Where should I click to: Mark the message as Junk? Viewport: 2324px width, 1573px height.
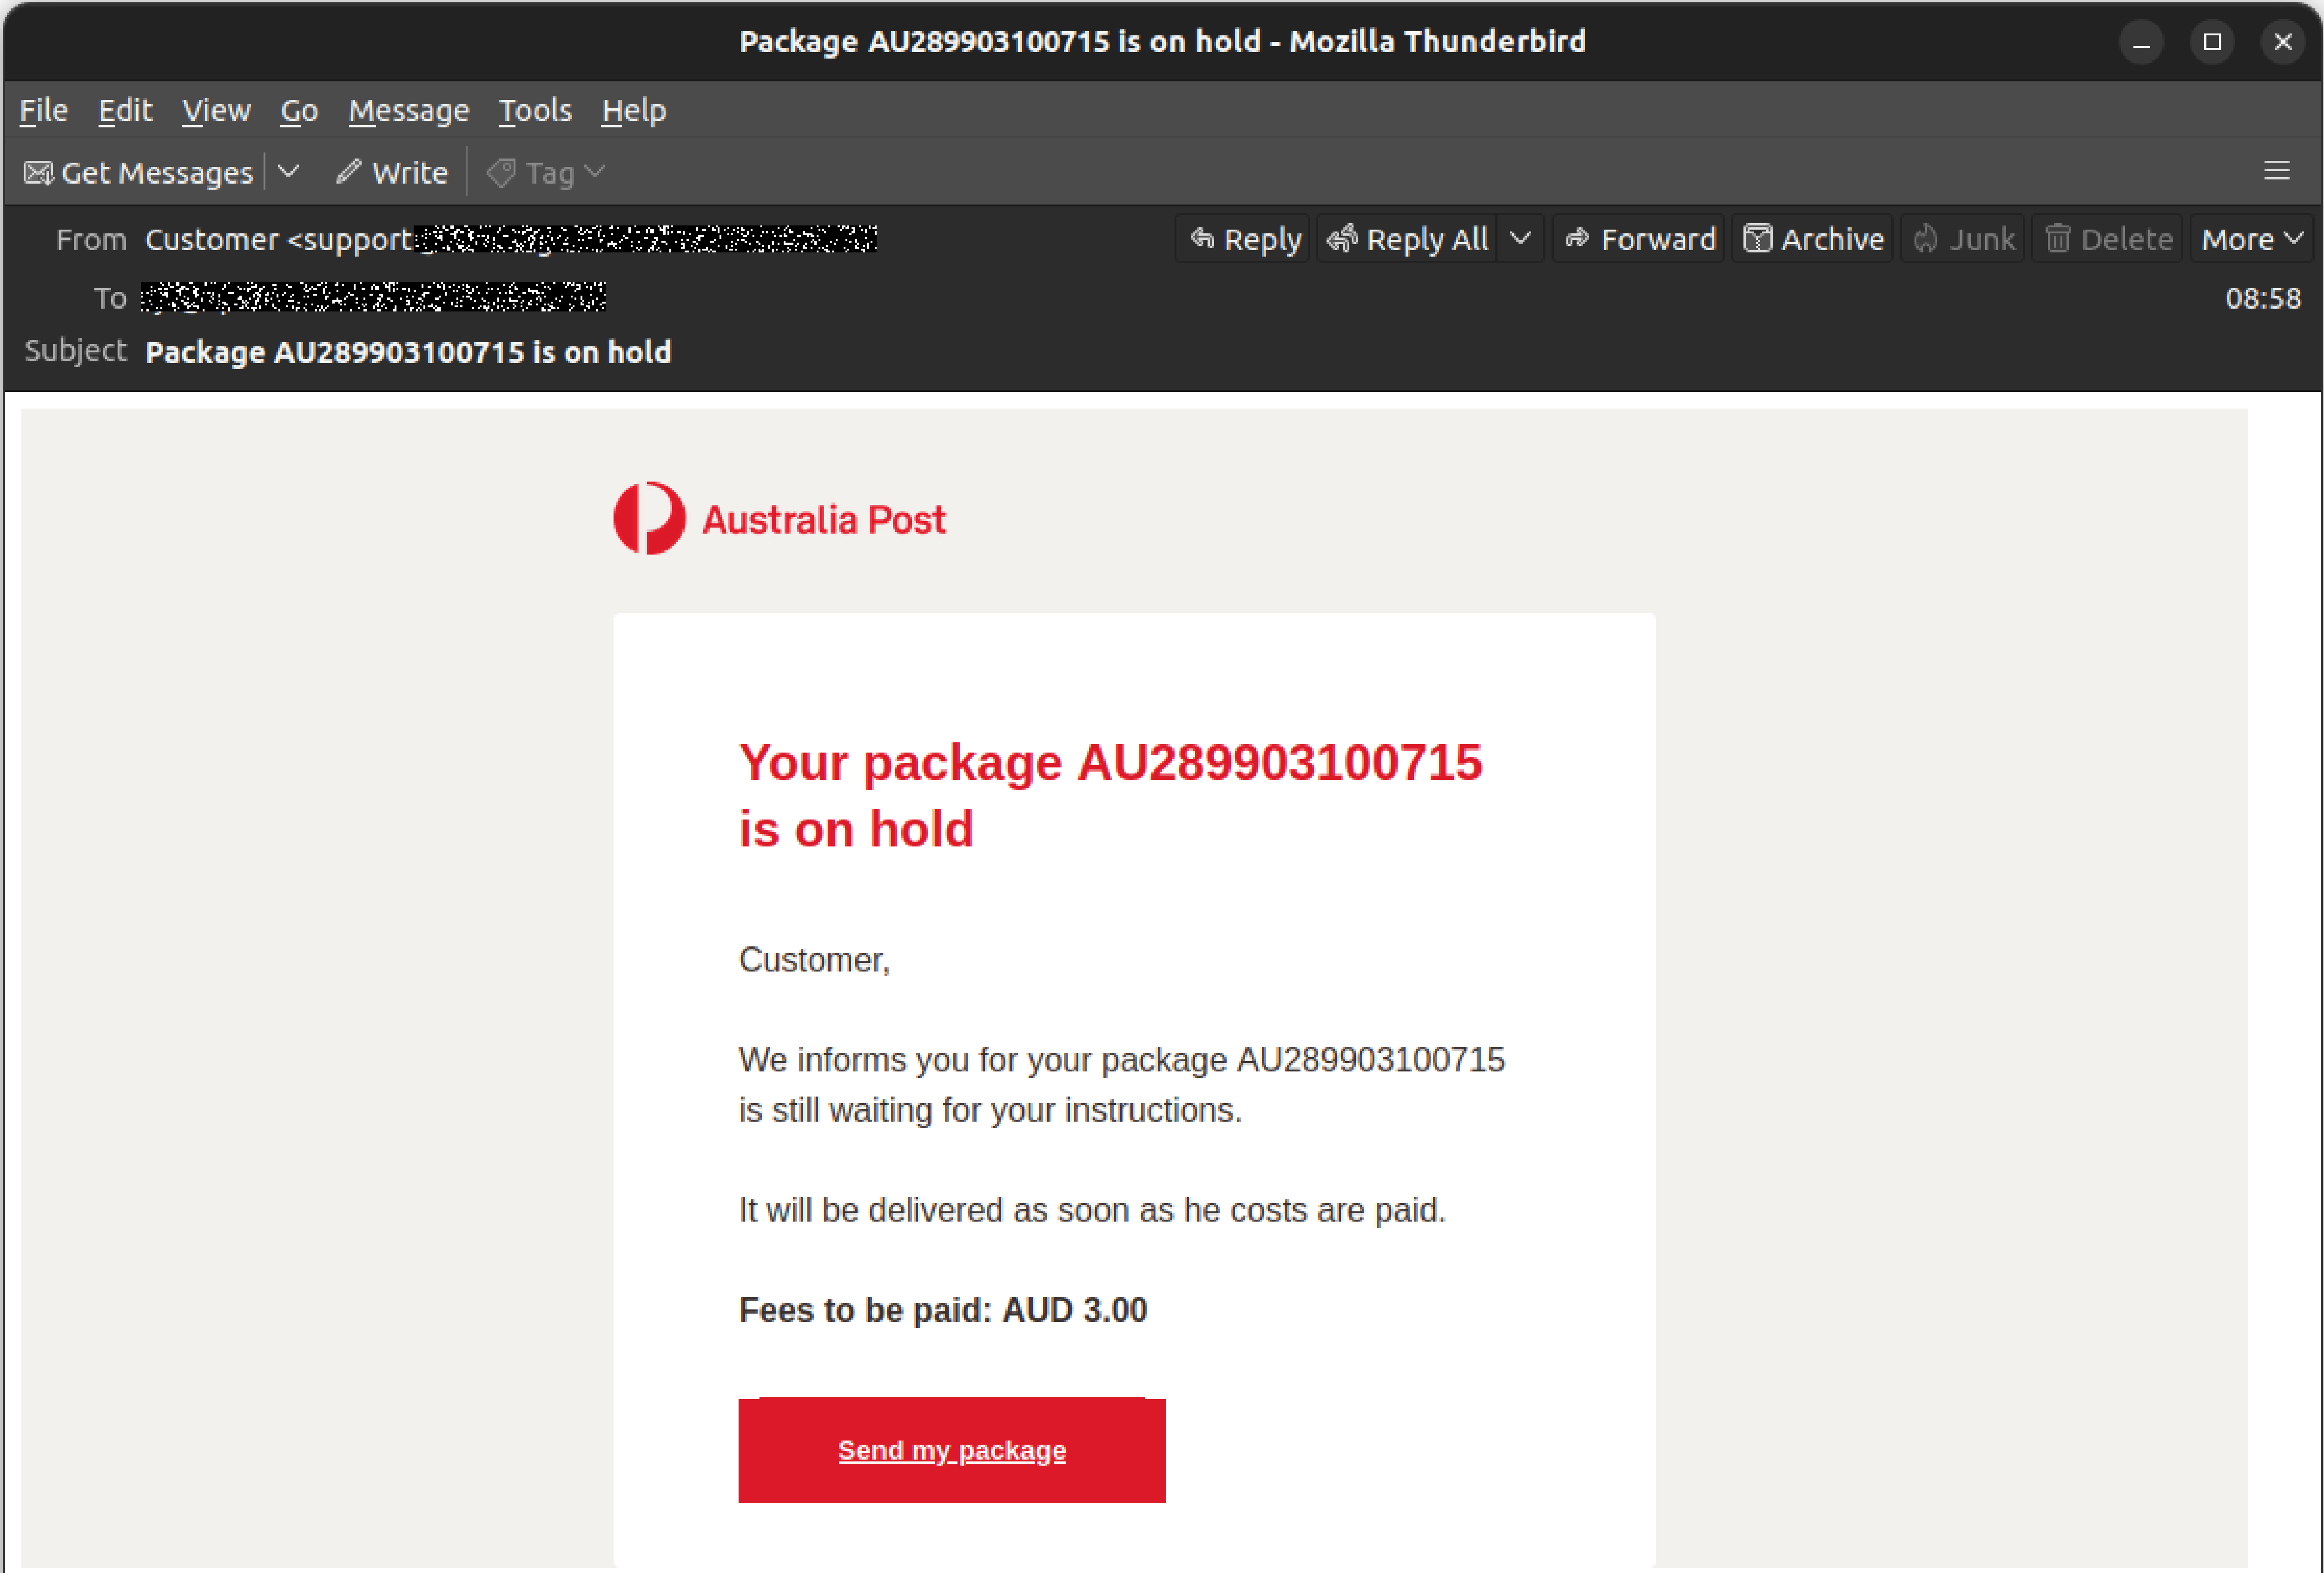pyautogui.click(x=1961, y=239)
